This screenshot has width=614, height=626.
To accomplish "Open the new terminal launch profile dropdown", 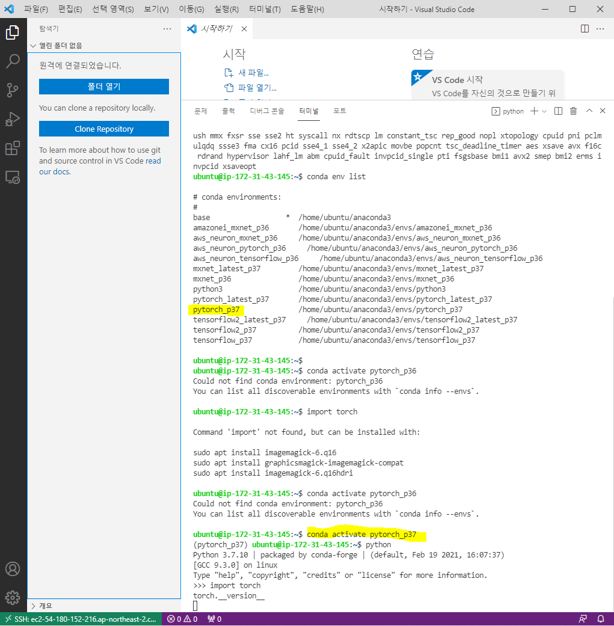I will point(544,111).
